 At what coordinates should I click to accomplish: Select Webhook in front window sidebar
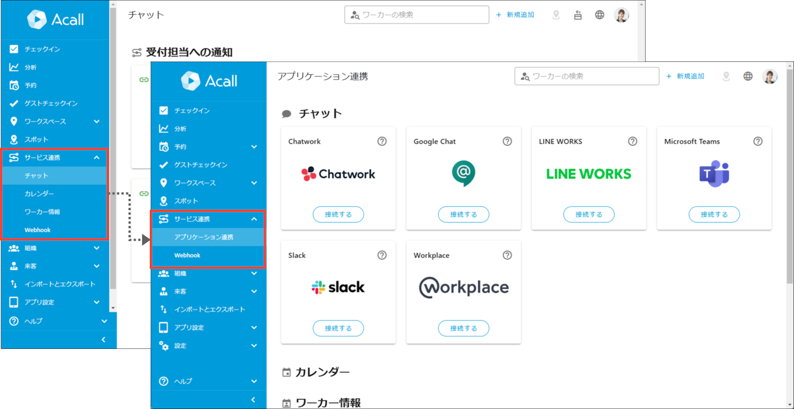pyautogui.click(x=208, y=255)
